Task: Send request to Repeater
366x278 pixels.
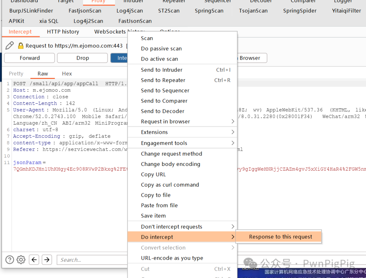Action: coord(182,80)
